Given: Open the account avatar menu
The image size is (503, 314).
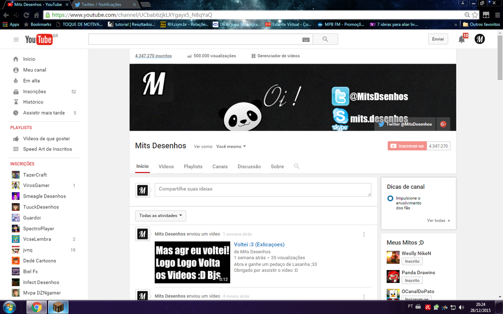Looking at the screenshot, I should click(480, 39).
